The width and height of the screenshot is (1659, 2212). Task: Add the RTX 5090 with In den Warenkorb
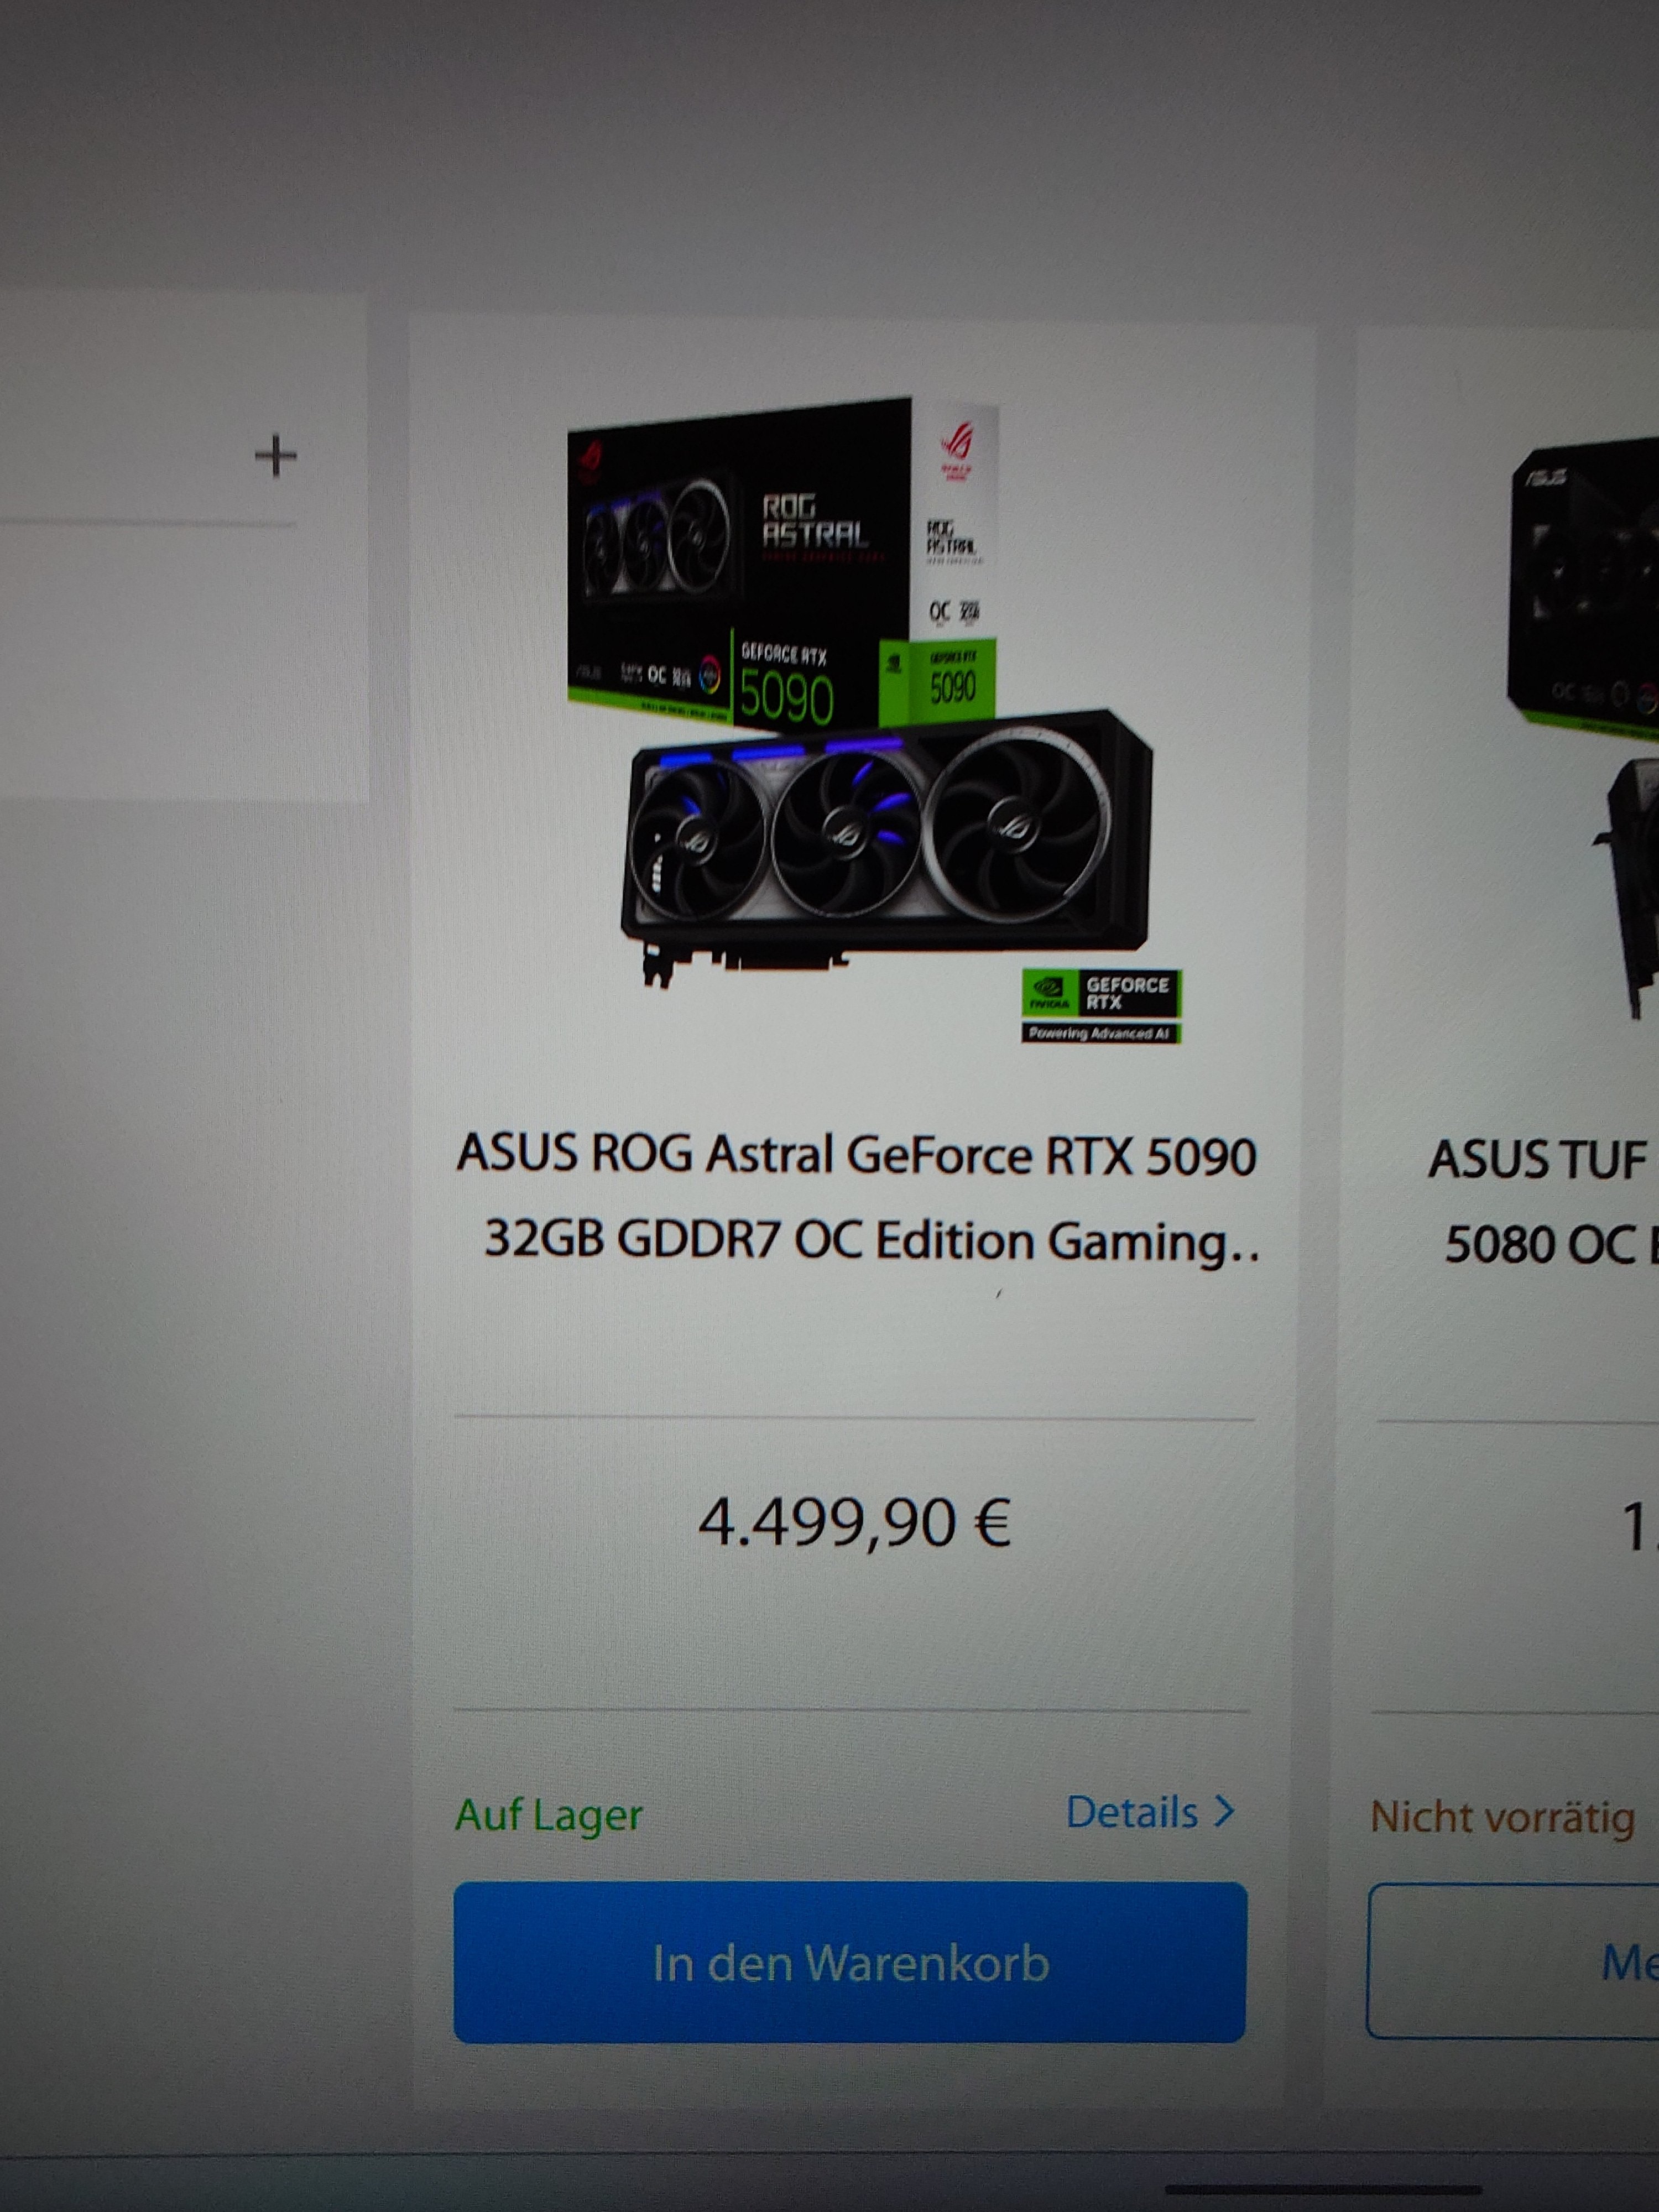coord(850,1962)
